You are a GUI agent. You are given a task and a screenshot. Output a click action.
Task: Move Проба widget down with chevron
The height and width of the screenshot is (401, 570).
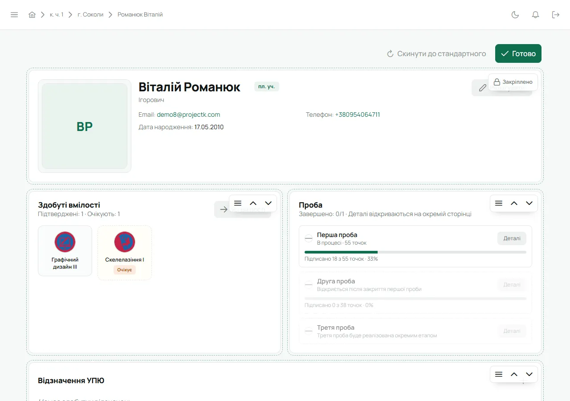pyautogui.click(x=529, y=203)
